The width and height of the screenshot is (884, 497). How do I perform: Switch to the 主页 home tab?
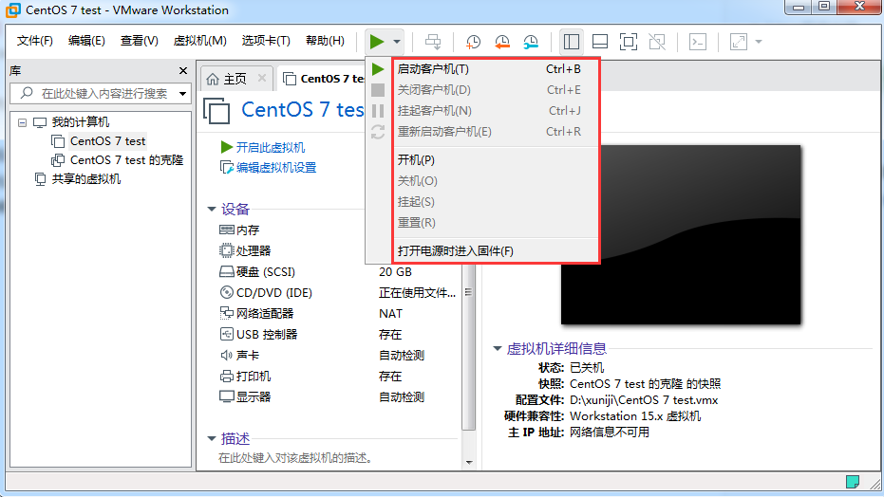pyautogui.click(x=235, y=79)
